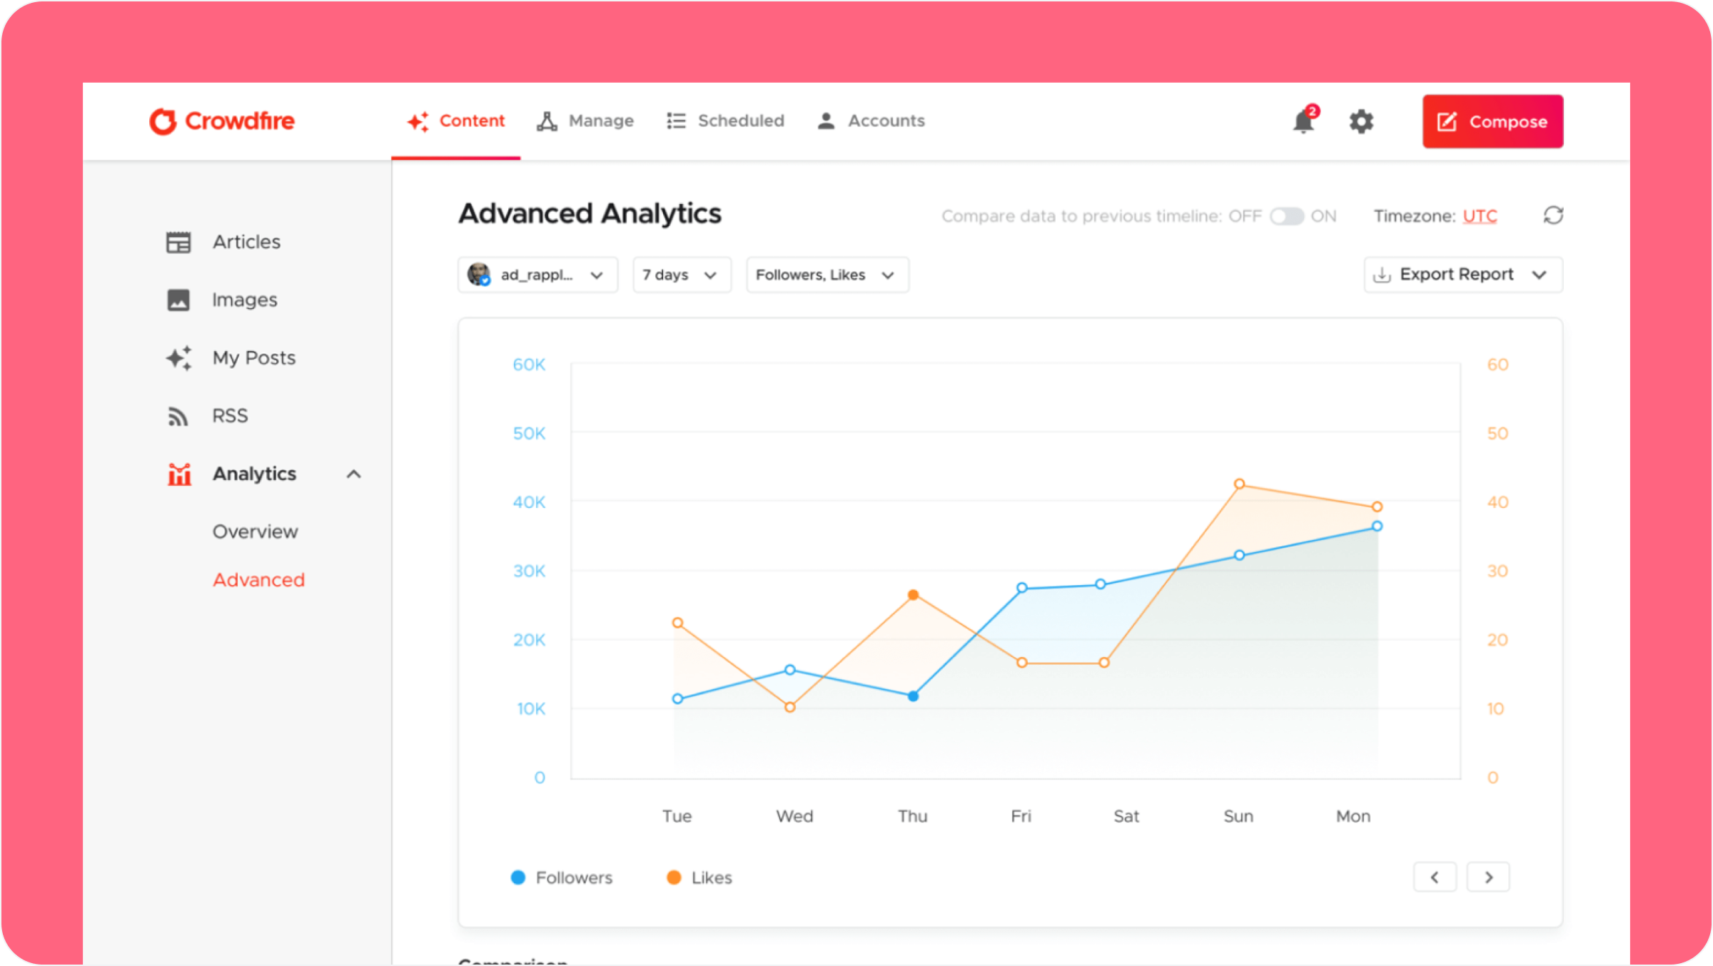Click the 60K axis label

click(x=529, y=365)
